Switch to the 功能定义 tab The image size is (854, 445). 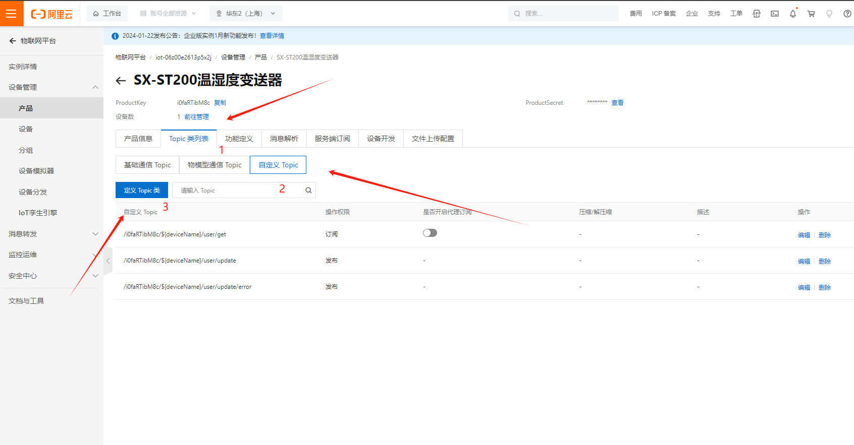239,139
